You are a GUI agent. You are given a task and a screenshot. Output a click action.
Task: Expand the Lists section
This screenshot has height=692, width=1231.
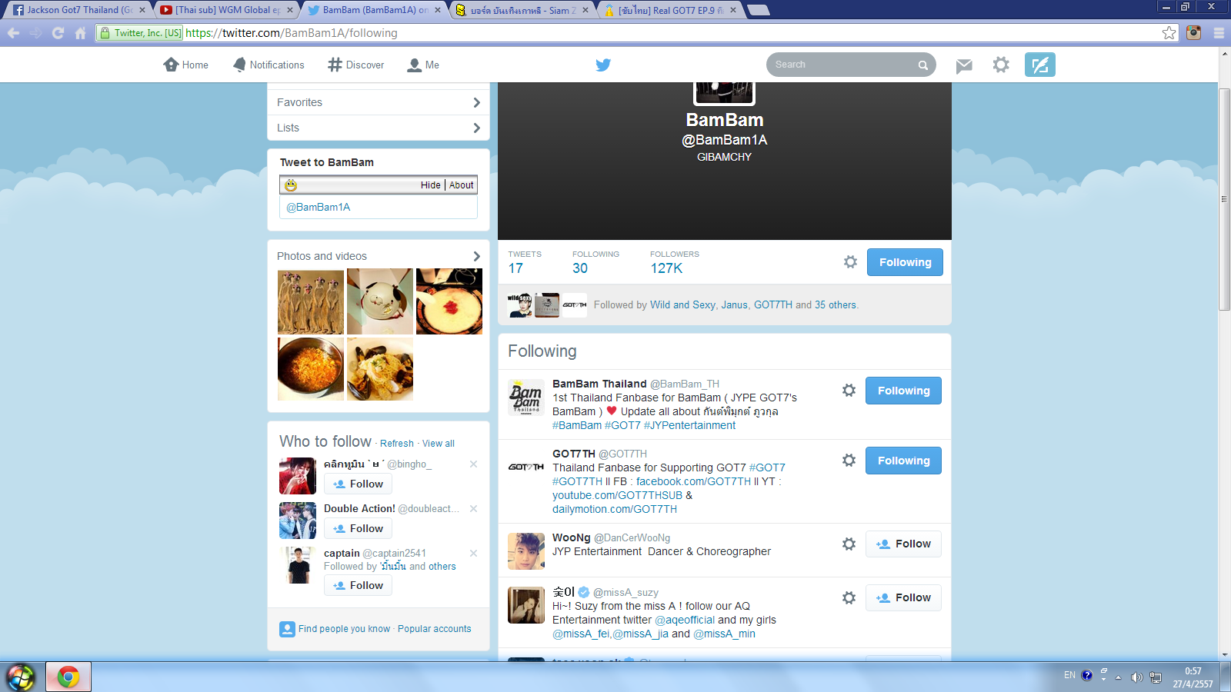(379, 128)
